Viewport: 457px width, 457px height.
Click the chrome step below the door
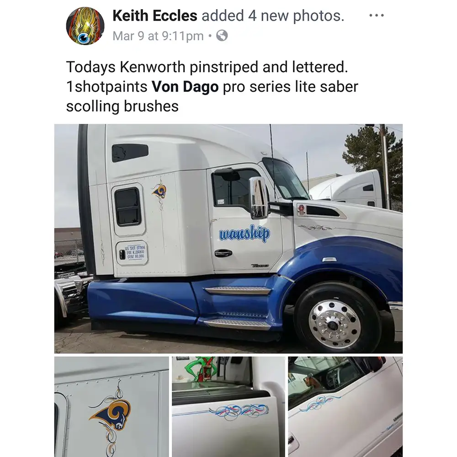tap(238, 291)
